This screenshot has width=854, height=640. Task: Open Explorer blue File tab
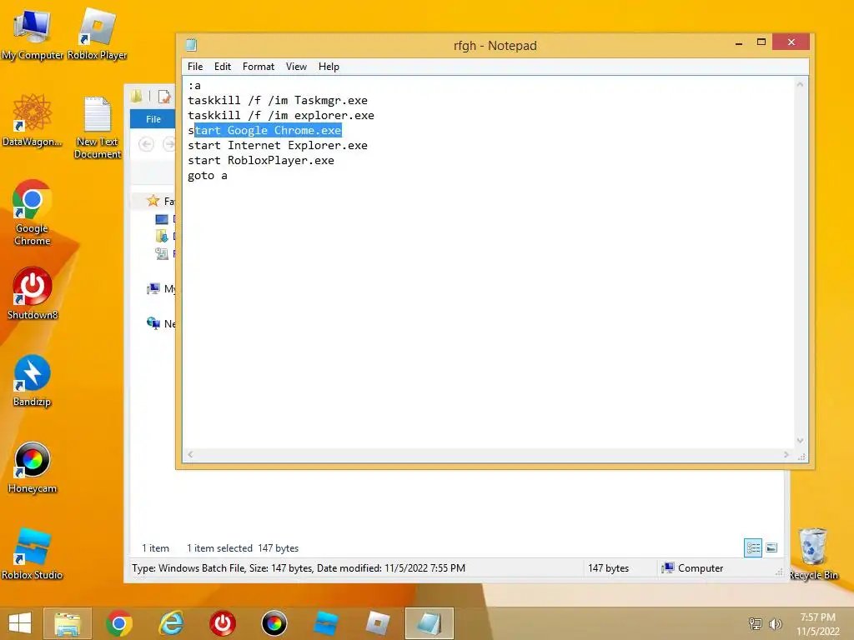pos(153,119)
